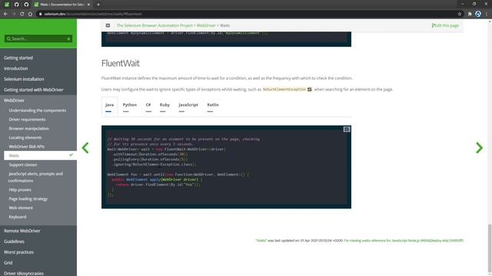Screen dimensions: 492x276
Task: Click the FluentWait heading
Action: point(121,63)
